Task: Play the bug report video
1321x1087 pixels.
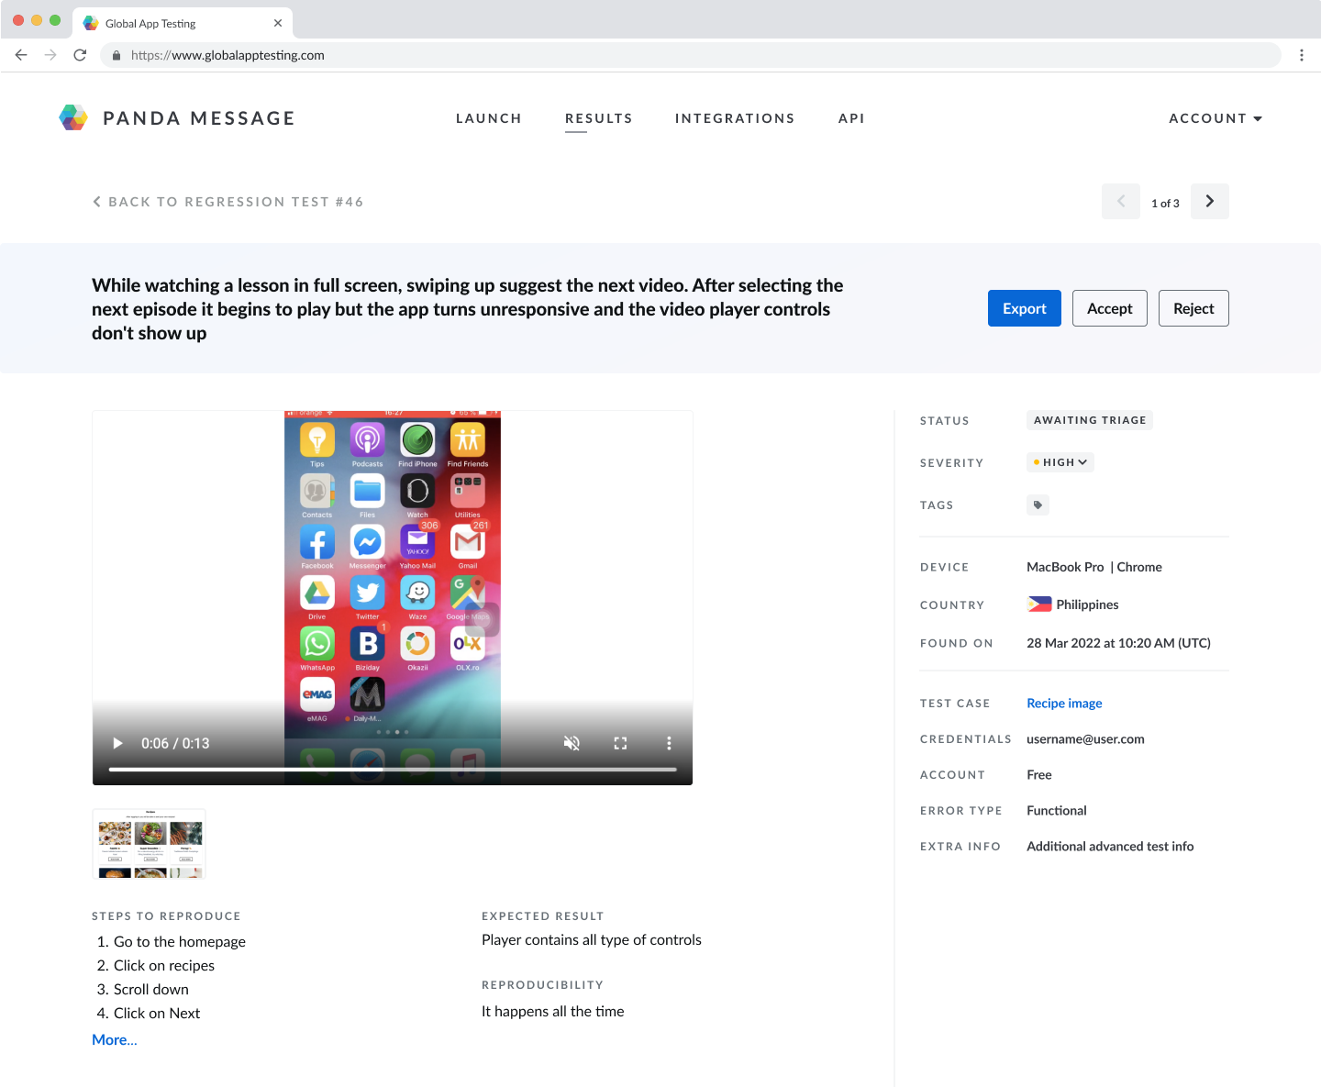Action: pos(117,743)
